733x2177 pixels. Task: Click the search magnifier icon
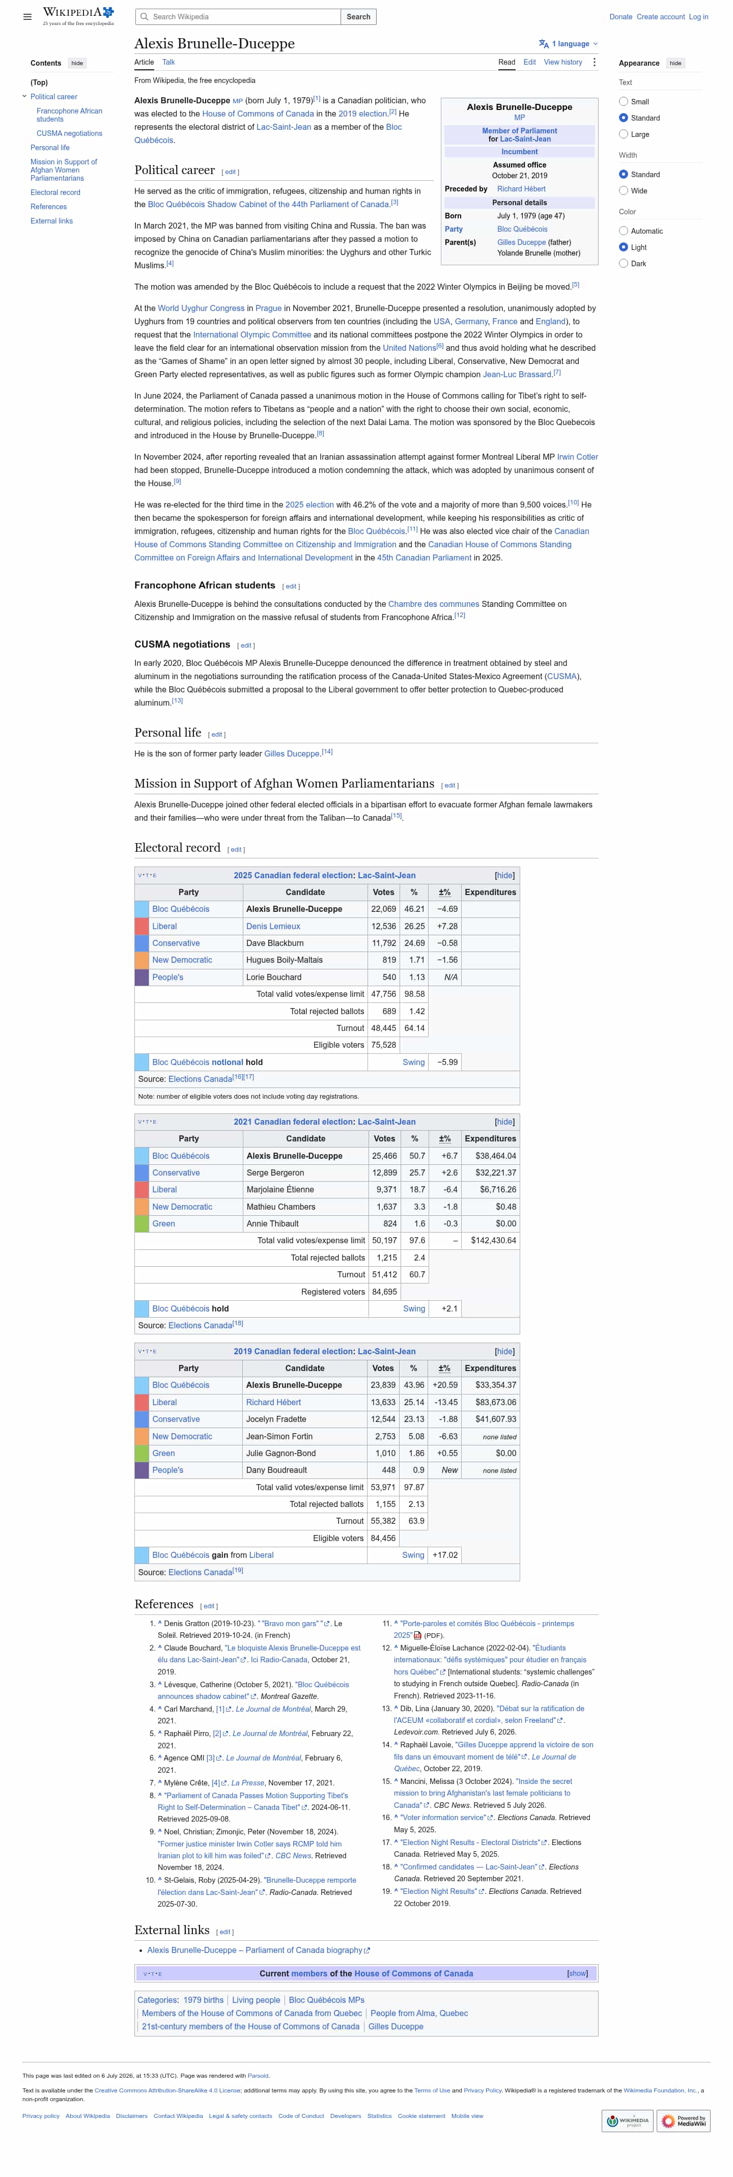(x=145, y=17)
